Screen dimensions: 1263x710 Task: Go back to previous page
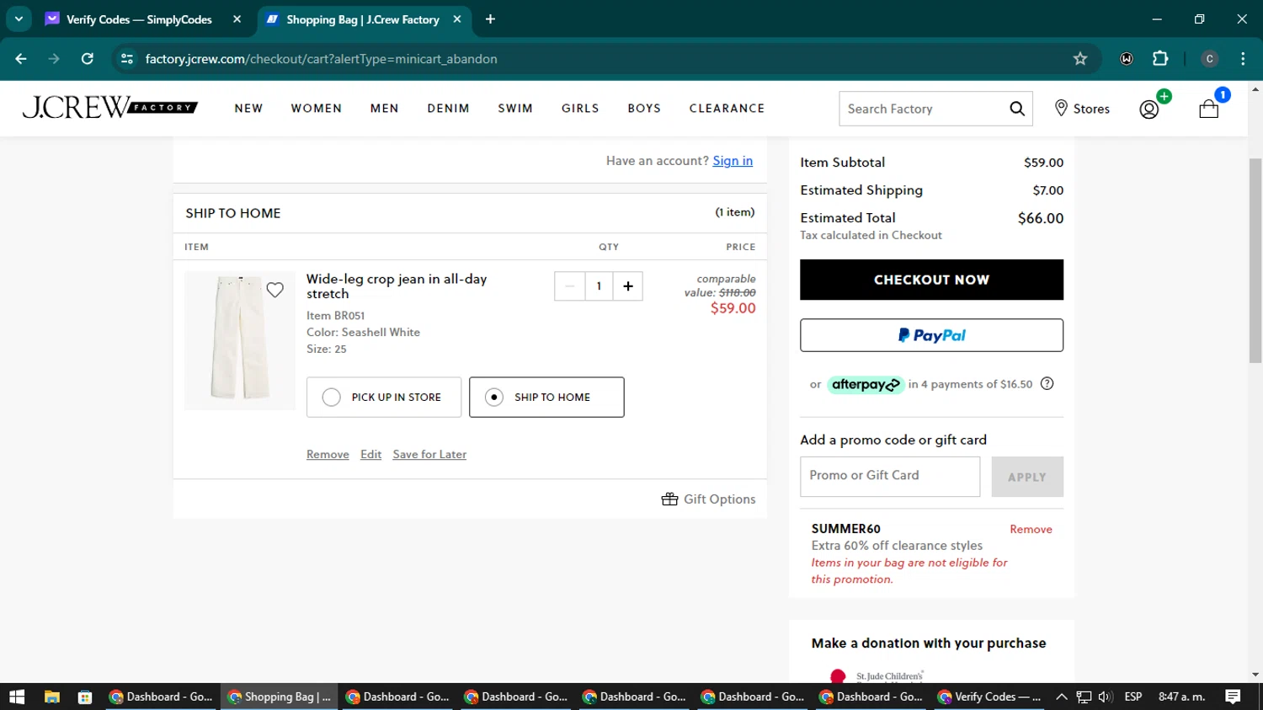coord(21,59)
